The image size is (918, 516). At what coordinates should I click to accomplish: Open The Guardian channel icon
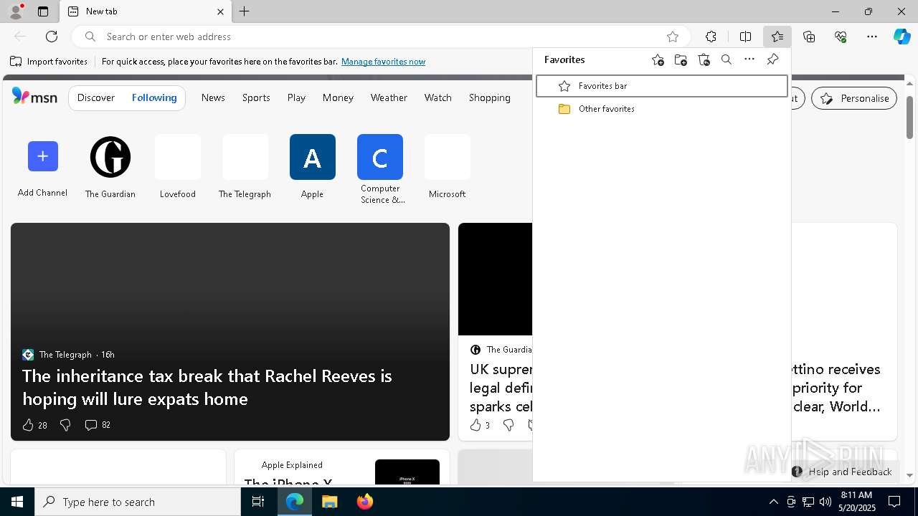[110, 157]
